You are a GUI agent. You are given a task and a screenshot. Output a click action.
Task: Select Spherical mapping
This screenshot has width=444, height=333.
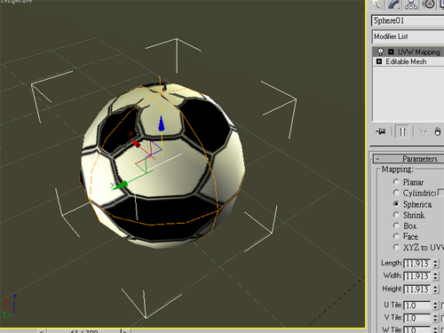[396, 203]
